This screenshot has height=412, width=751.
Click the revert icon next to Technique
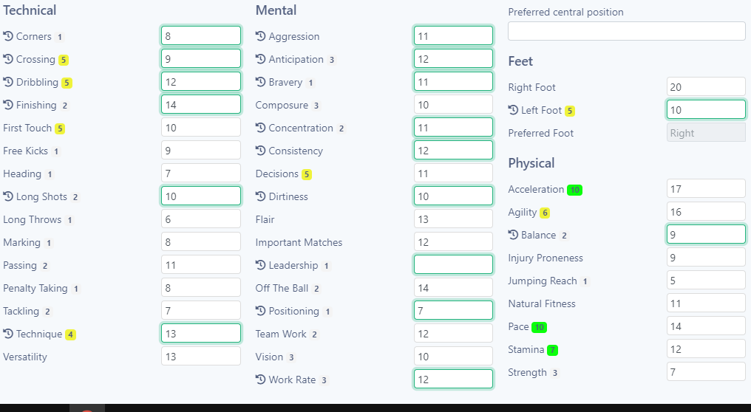click(x=8, y=334)
